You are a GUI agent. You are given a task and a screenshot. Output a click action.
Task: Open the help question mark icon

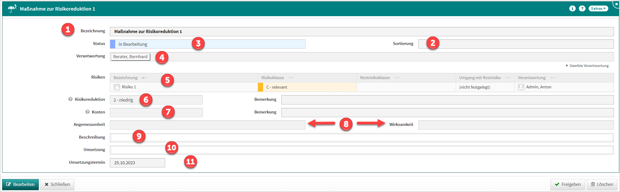582,8
